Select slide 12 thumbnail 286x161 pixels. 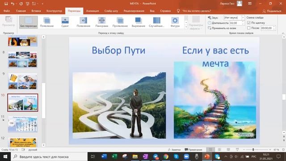tap(23, 142)
